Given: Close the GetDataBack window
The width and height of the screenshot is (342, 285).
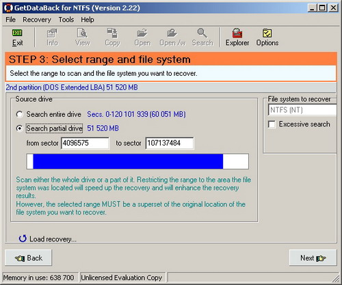Looking at the screenshot, I should 333,8.
